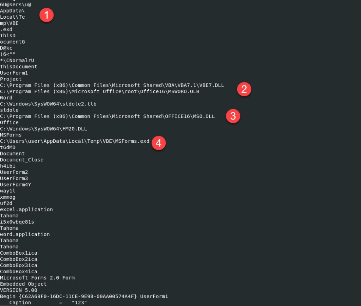Viewport: 361px width, 306px height.
Task: Select the ComboBox1ica line
Action: 19,253
